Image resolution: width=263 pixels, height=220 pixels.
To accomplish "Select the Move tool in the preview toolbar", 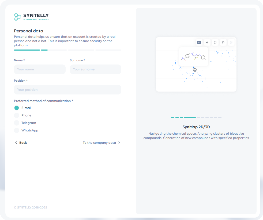I will coord(207,42).
